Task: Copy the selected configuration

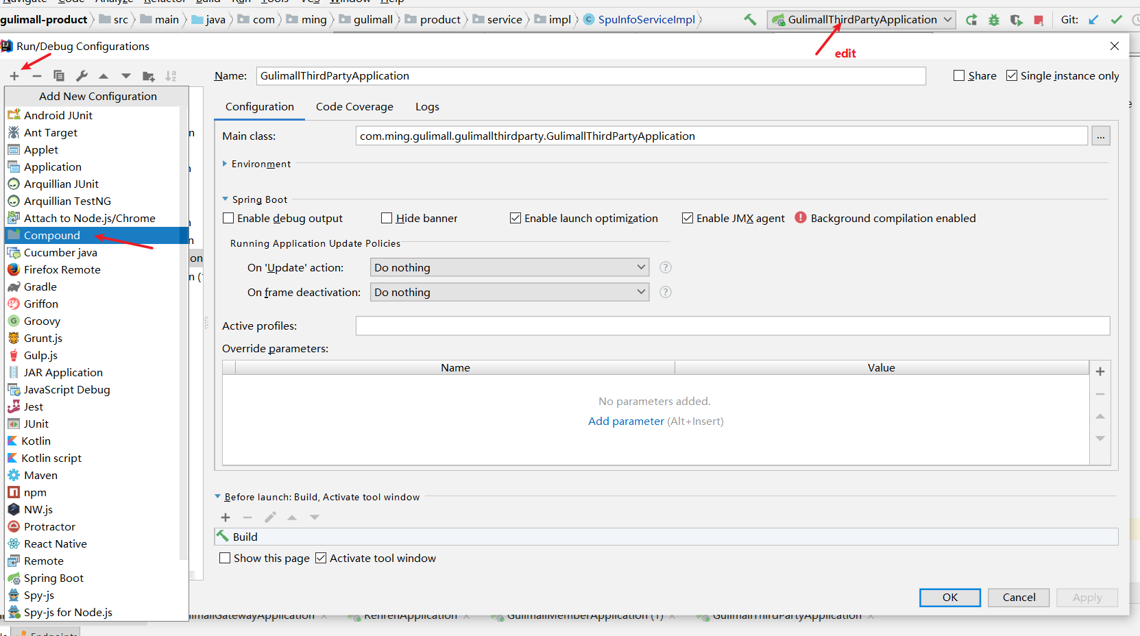Action: pos(59,76)
